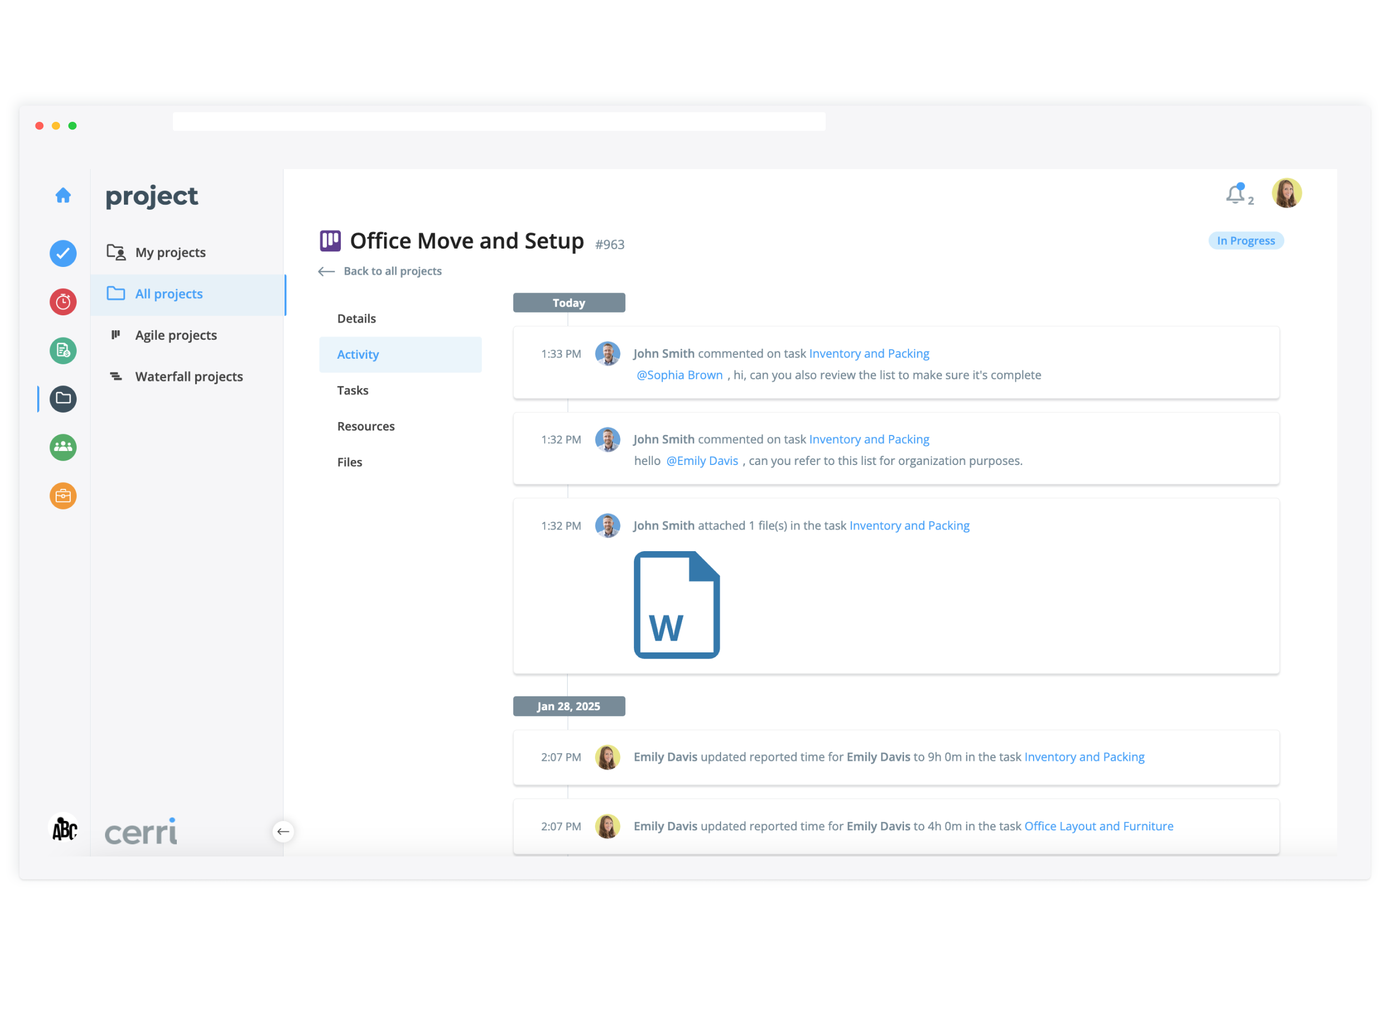Open Waterfall projects list

click(x=189, y=377)
